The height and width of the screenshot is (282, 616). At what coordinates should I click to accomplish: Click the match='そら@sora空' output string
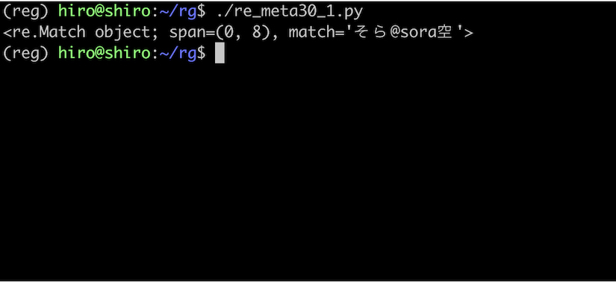coord(376,32)
